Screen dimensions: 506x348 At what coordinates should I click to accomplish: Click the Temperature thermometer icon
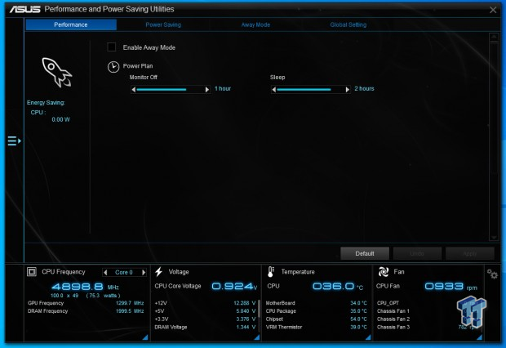(271, 272)
